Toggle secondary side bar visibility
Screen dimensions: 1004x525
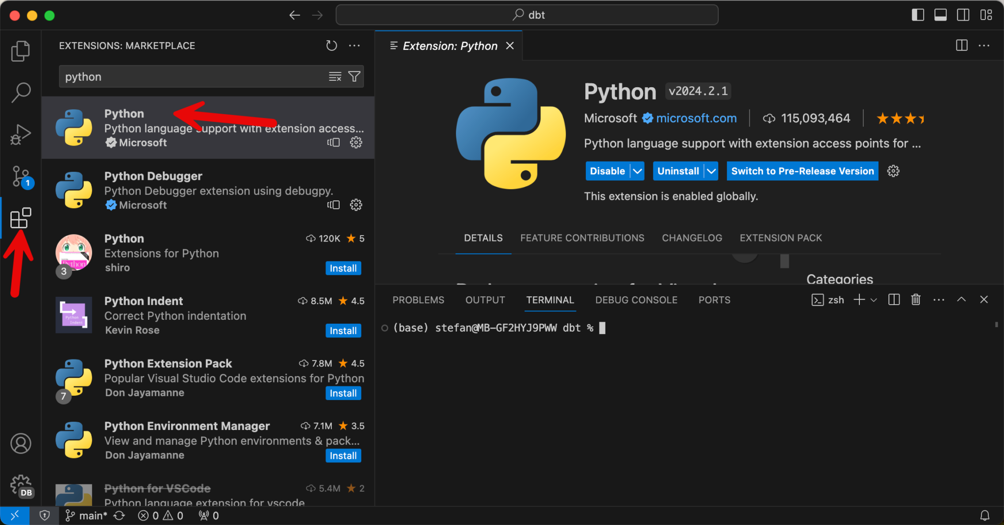(x=963, y=15)
